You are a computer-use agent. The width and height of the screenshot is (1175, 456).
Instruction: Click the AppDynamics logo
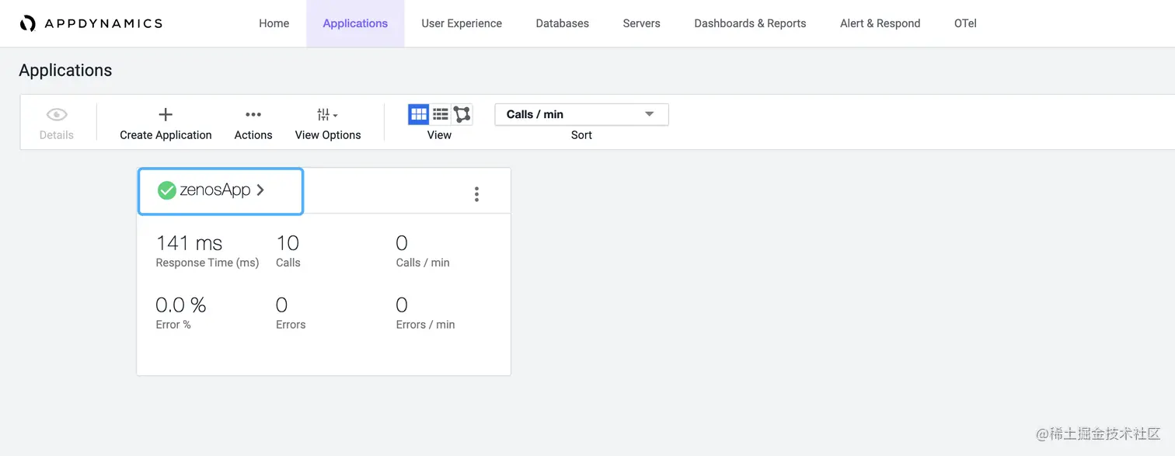[x=91, y=23]
